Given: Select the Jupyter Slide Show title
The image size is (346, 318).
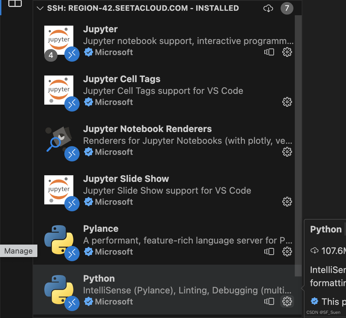Looking at the screenshot, I should (126, 178).
